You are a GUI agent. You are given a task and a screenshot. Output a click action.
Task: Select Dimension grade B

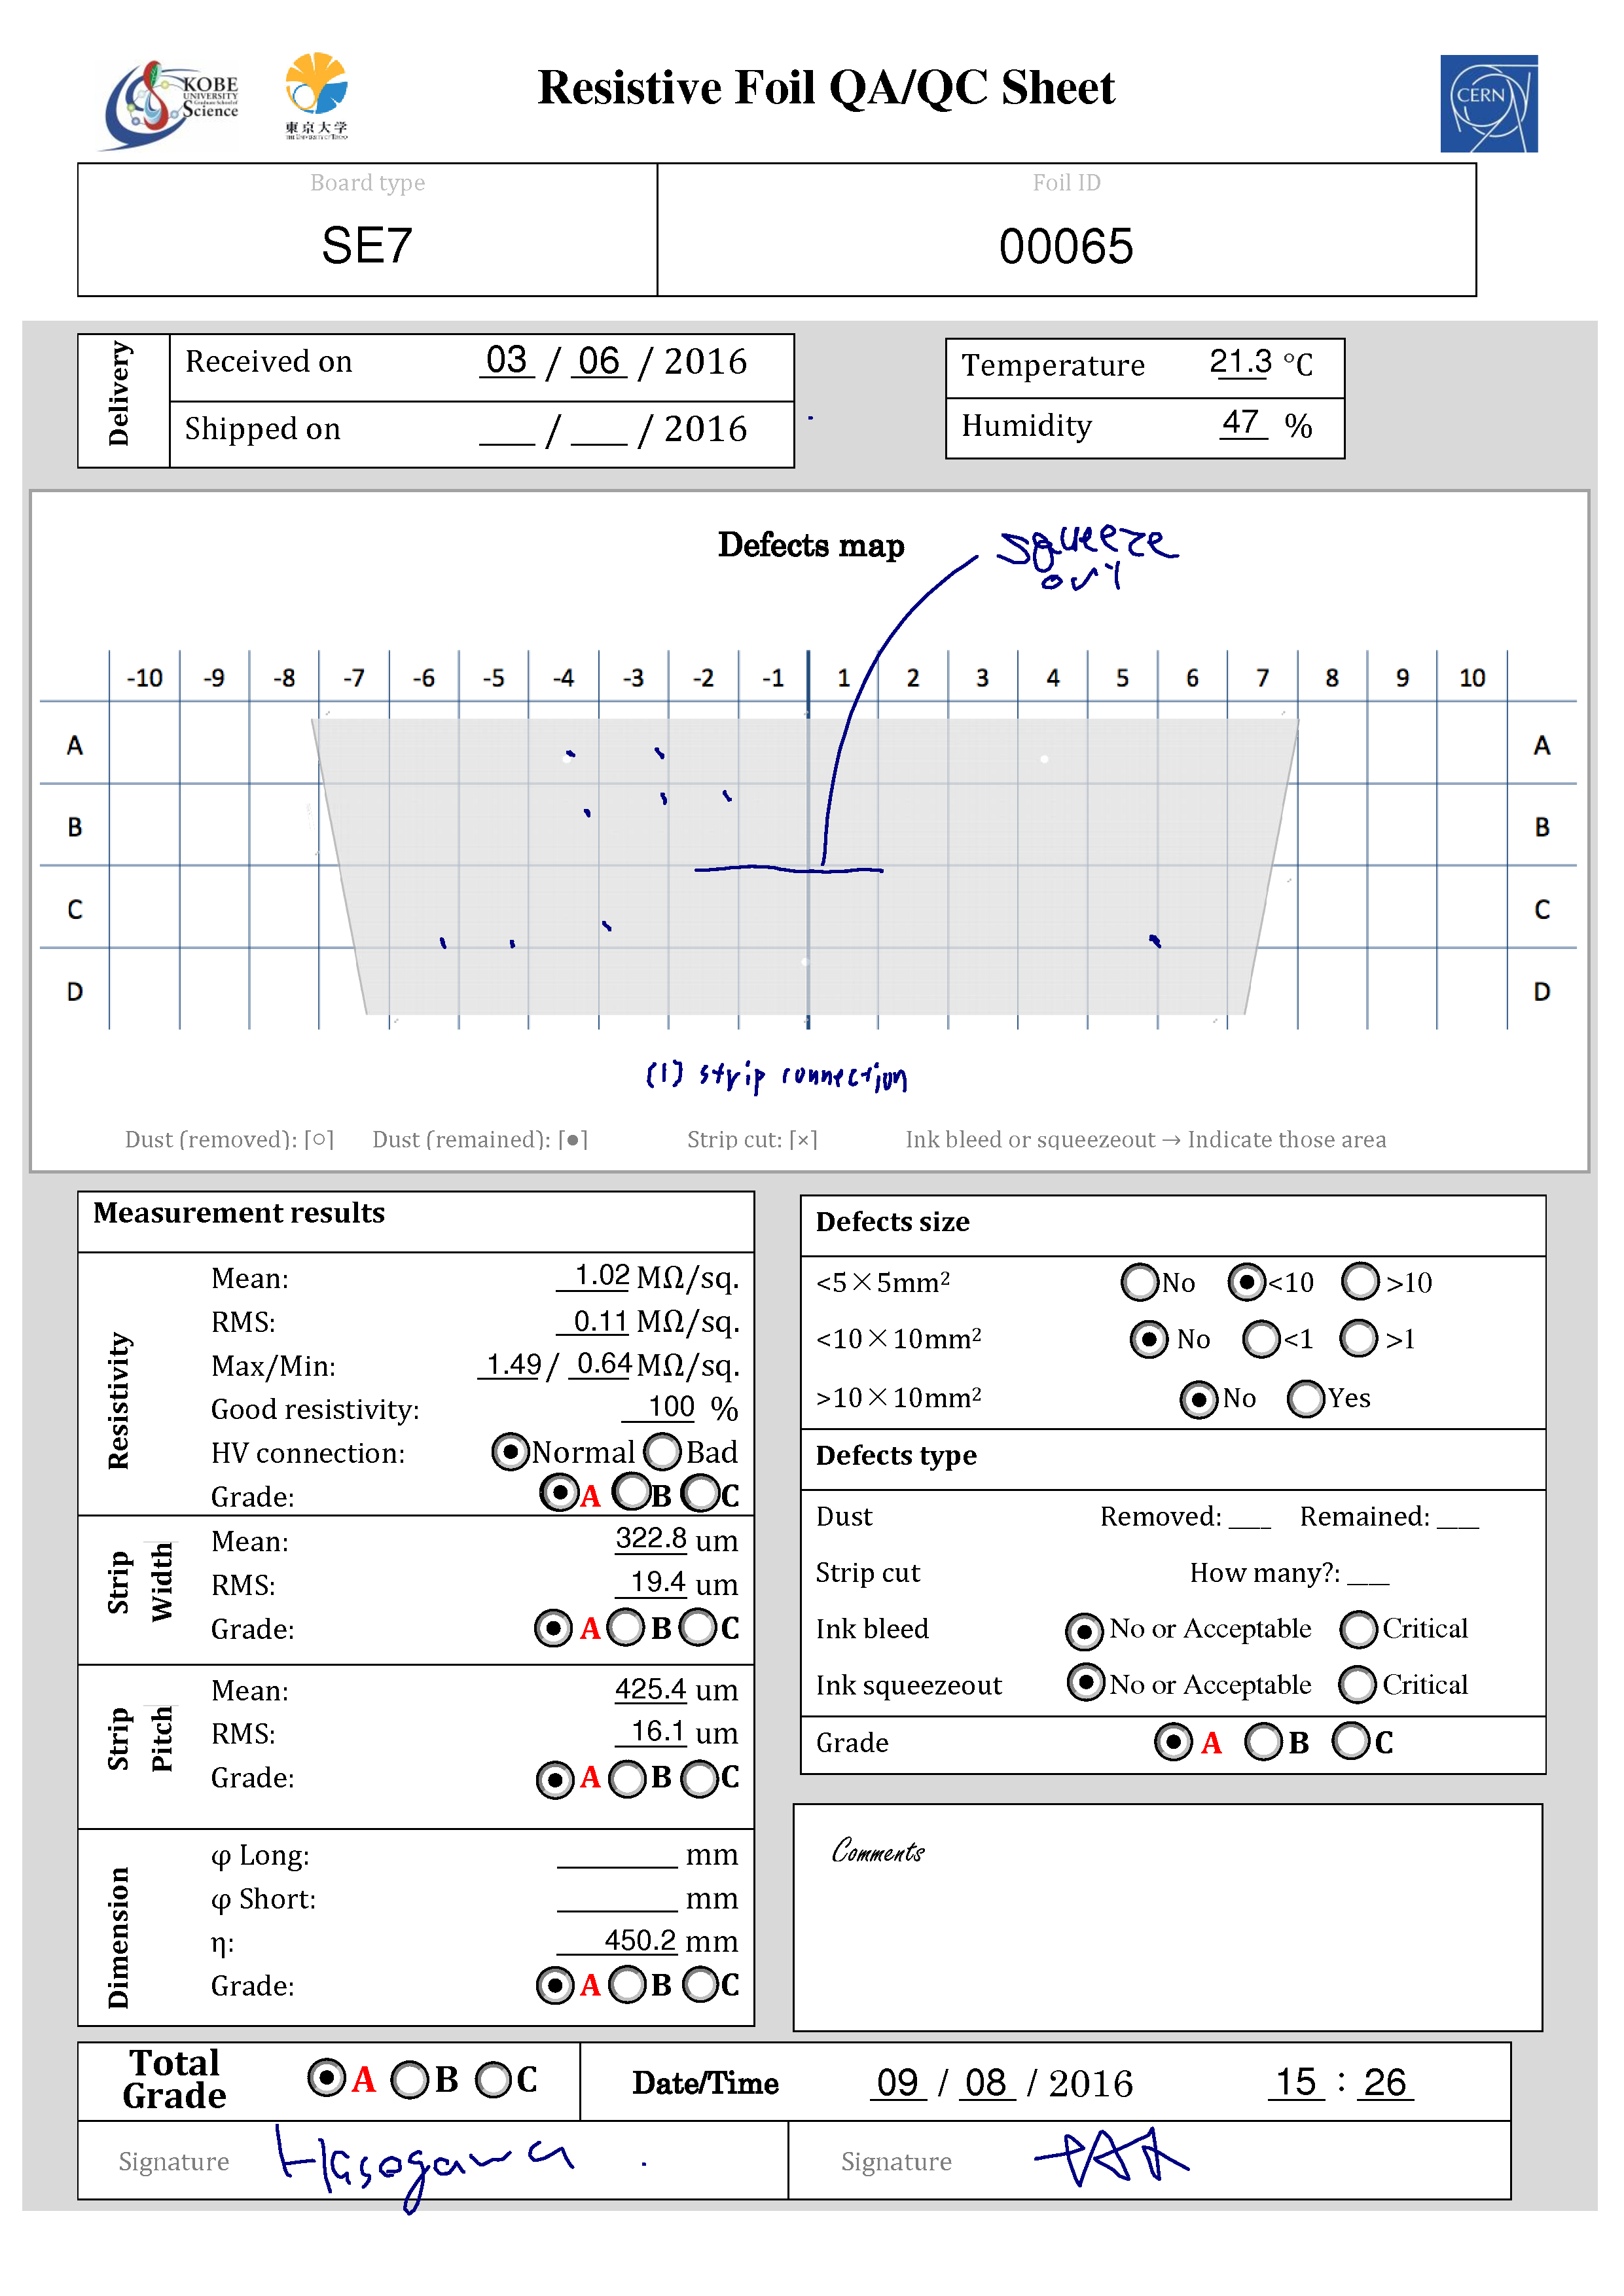pos(628,1985)
